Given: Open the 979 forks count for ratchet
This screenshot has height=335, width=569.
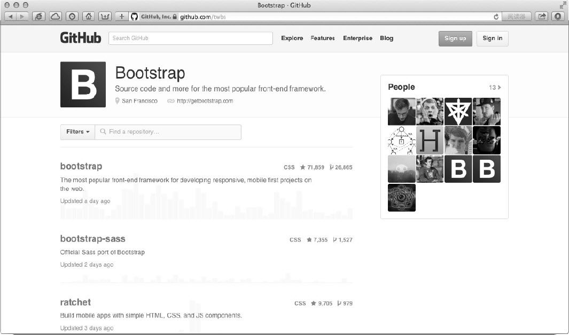Looking at the screenshot, I should (x=345, y=303).
